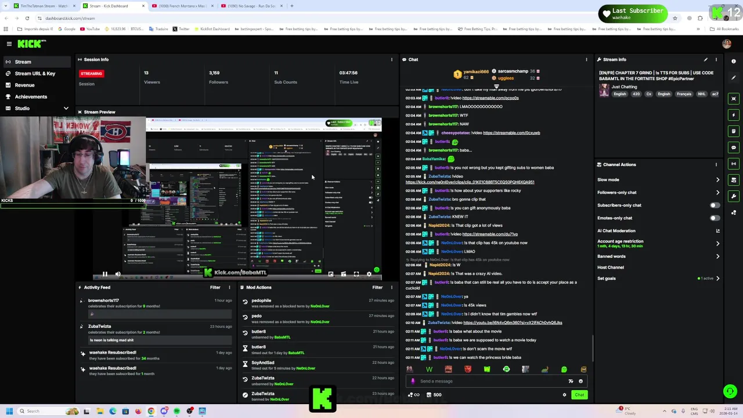Screen dimensions: 743x418
Task: Enter fullscreen on stream preview
Action: click(x=356, y=274)
